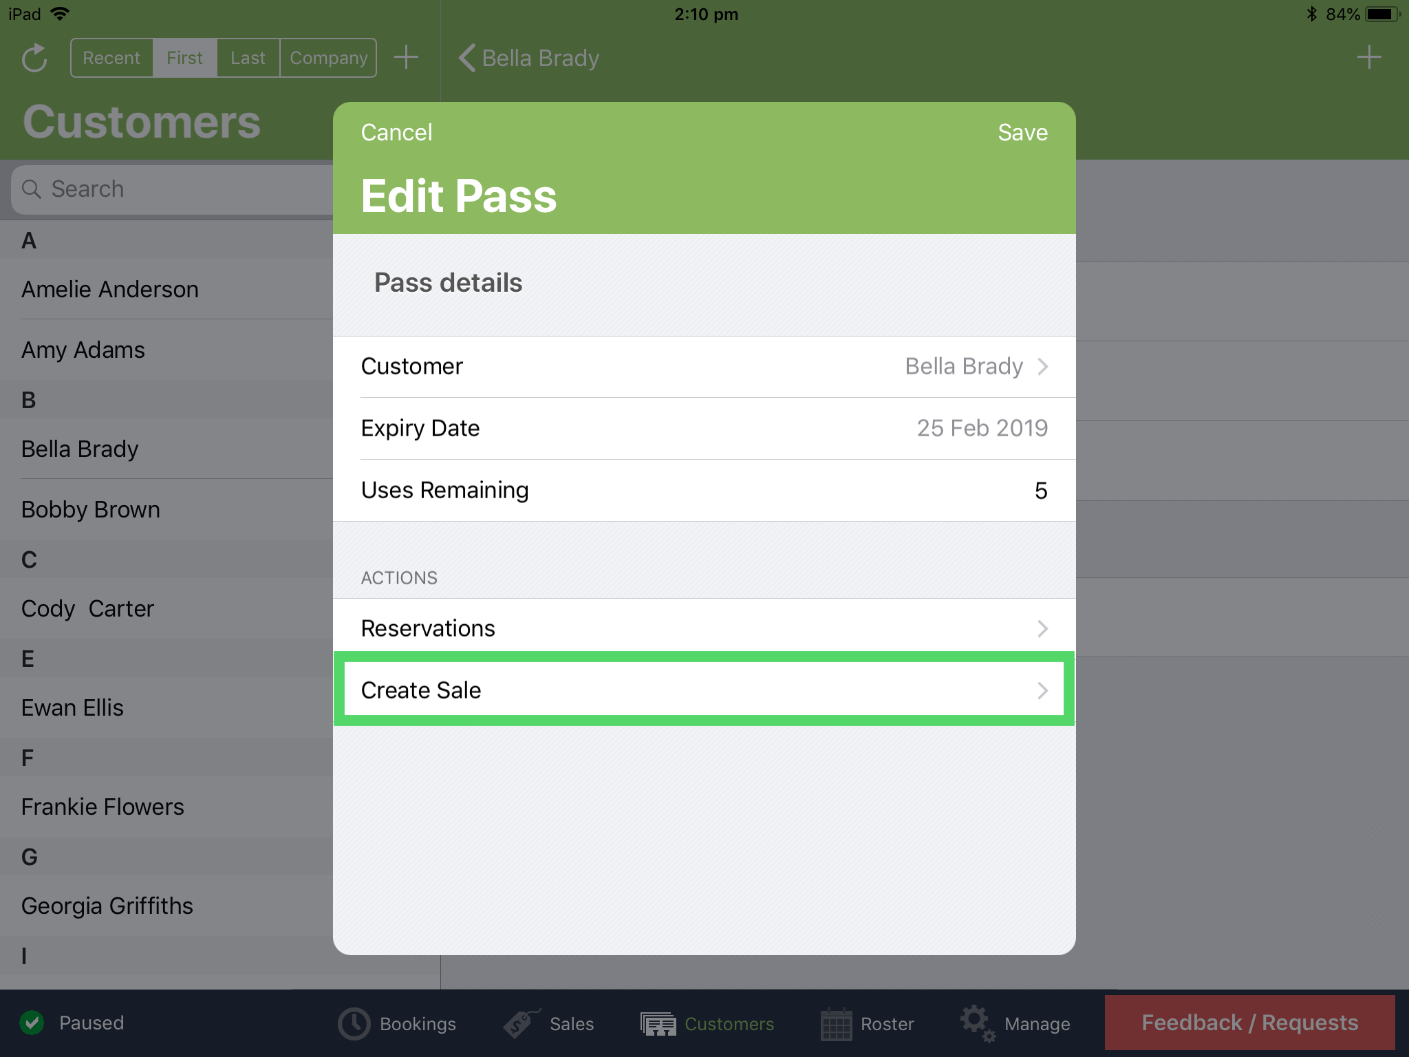Select the First name sort option
The width and height of the screenshot is (1409, 1057).
(x=184, y=58)
